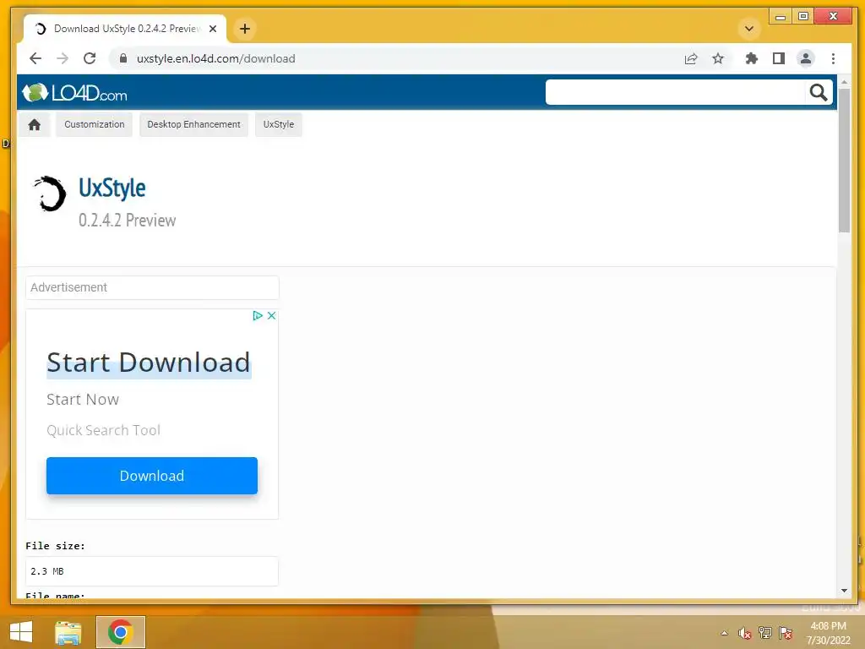Open the Chrome profile avatar
This screenshot has width=865, height=649.
tap(805, 58)
